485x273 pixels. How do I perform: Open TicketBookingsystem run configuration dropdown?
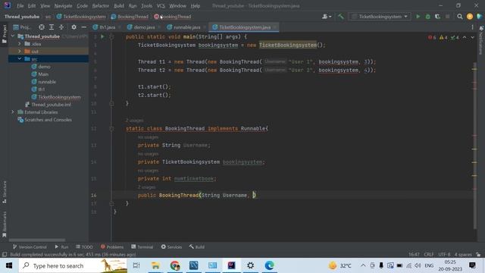380,17
